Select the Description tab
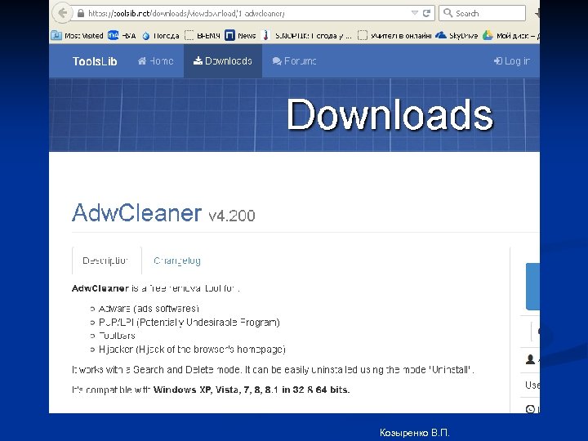The height and width of the screenshot is (441, 588). (106, 261)
